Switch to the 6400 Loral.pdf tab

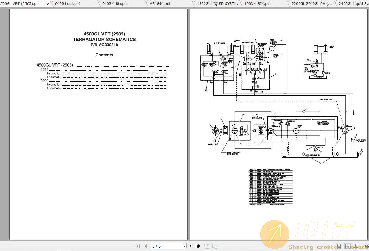68,3
